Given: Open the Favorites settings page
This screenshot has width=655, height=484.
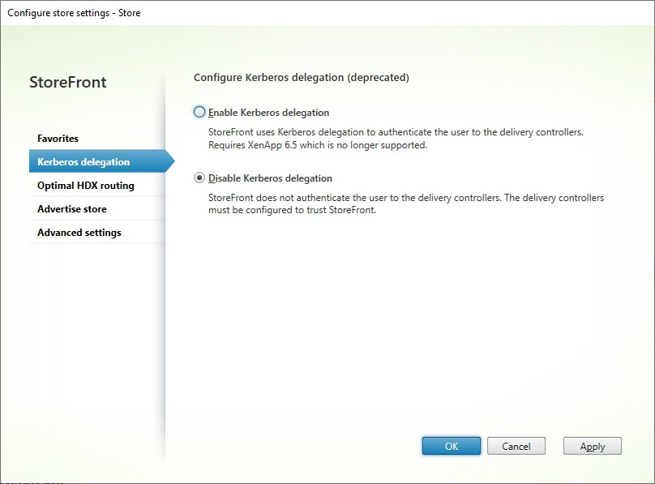Looking at the screenshot, I should click(x=57, y=138).
